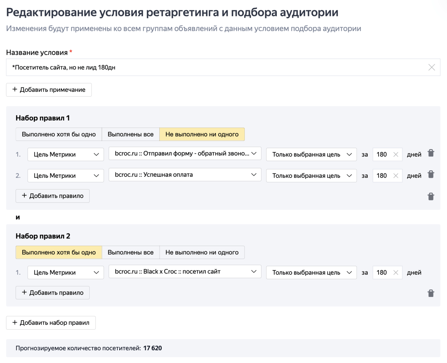This screenshot has height=363, width=447.
Task: Click the condition name input field
Action: (x=213, y=67)
